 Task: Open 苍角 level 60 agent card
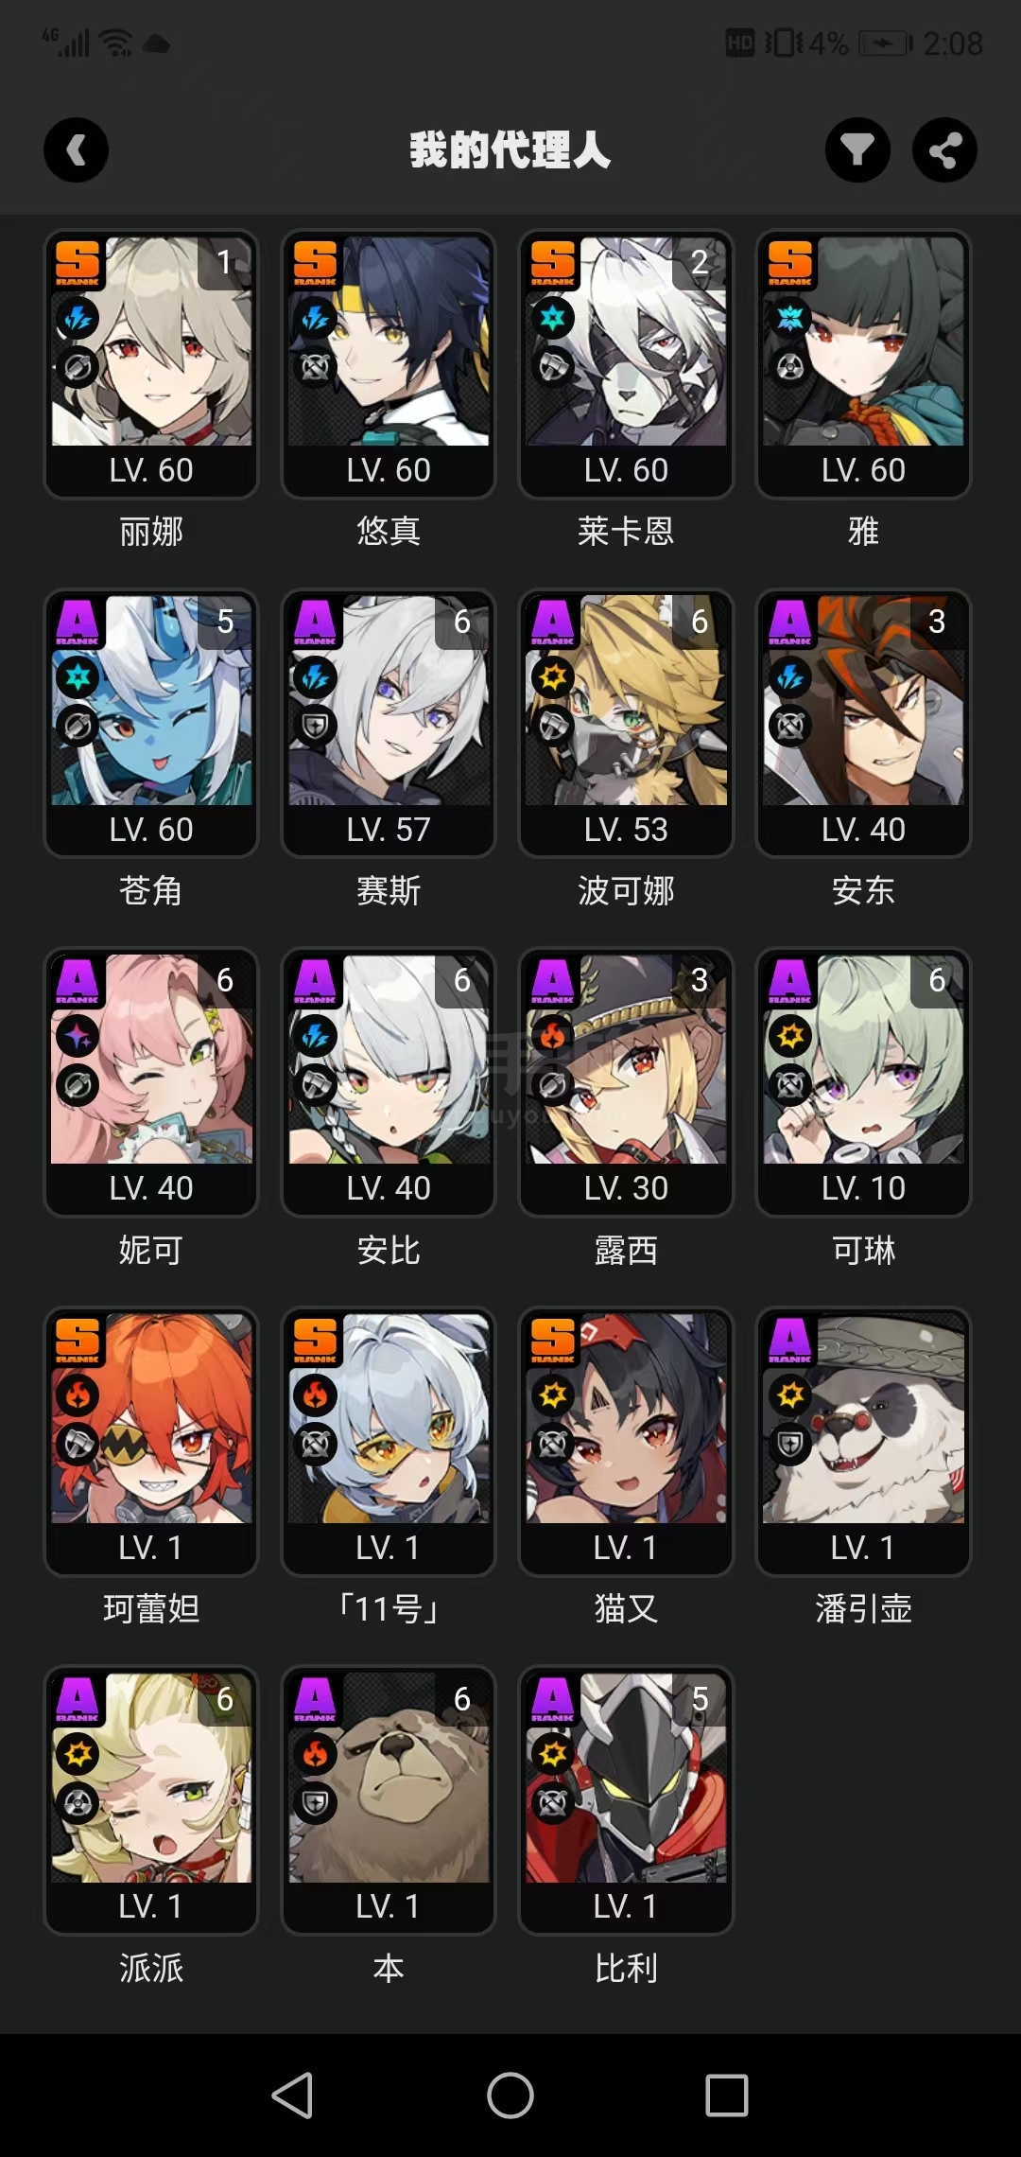(151, 724)
